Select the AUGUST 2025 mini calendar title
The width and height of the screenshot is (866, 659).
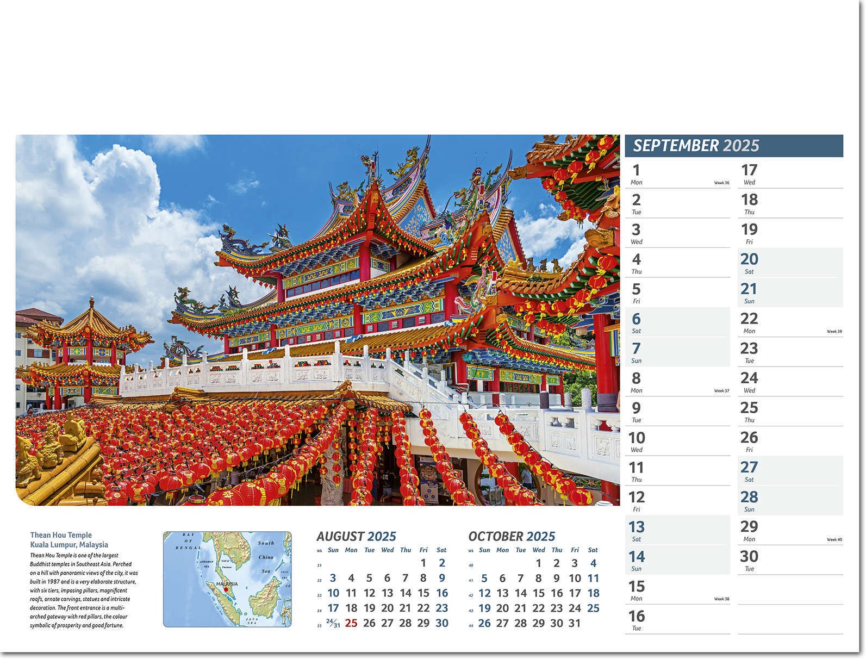357,536
